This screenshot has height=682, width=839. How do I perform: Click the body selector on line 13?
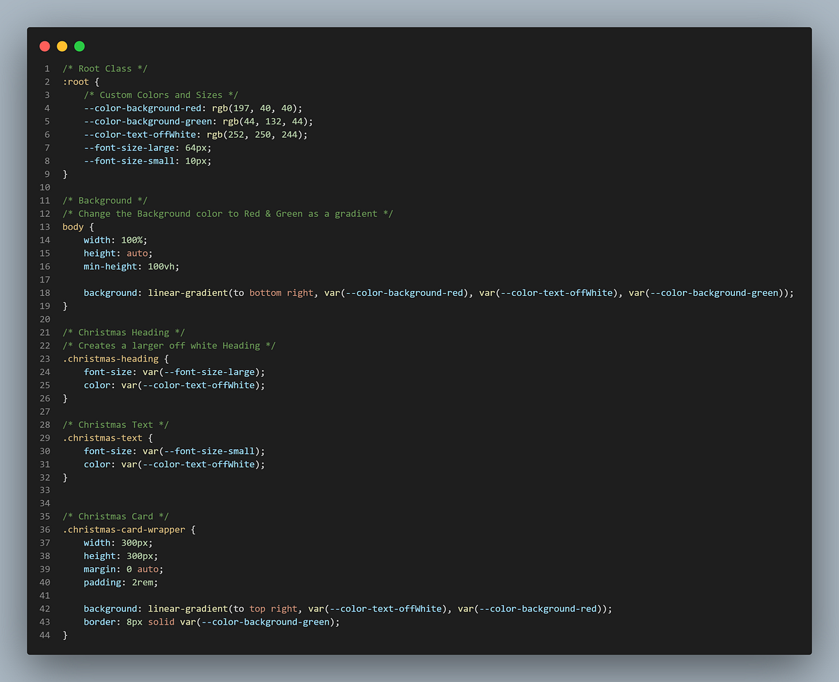(x=71, y=226)
